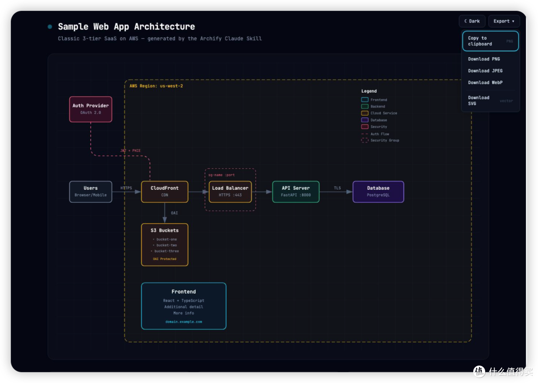Click the Frontend React + TypeScript card
The image size is (538, 383).
pos(183,306)
